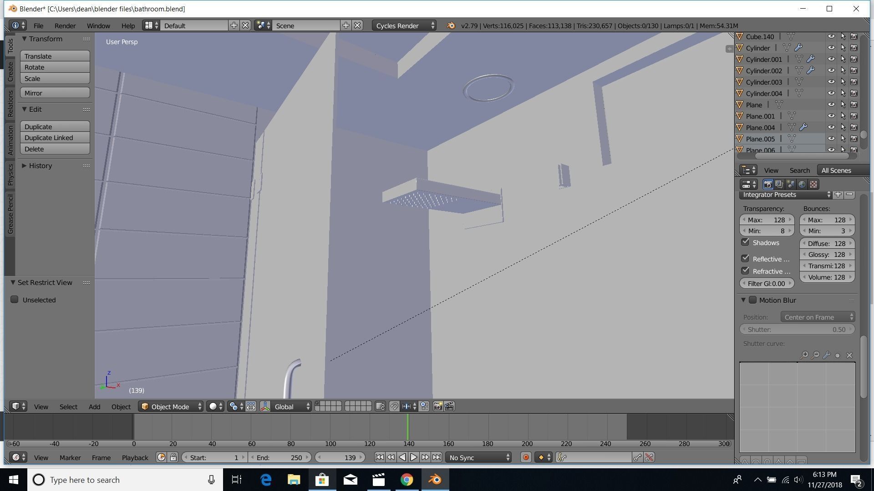This screenshot has height=491, width=874.
Task: Click the Shutter value slider
Action: [798, 330]
